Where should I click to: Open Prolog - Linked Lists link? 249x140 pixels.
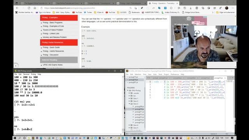coord(51,33)
